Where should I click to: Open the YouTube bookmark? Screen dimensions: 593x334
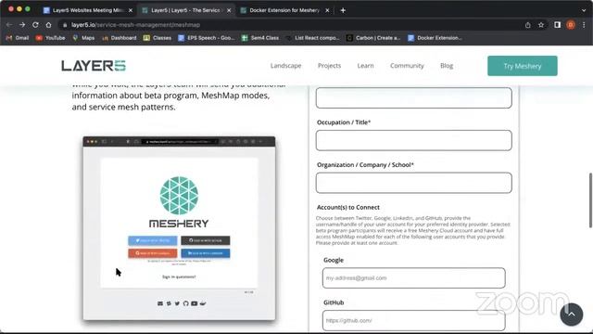pyautogui.click(x=50, y=38)
